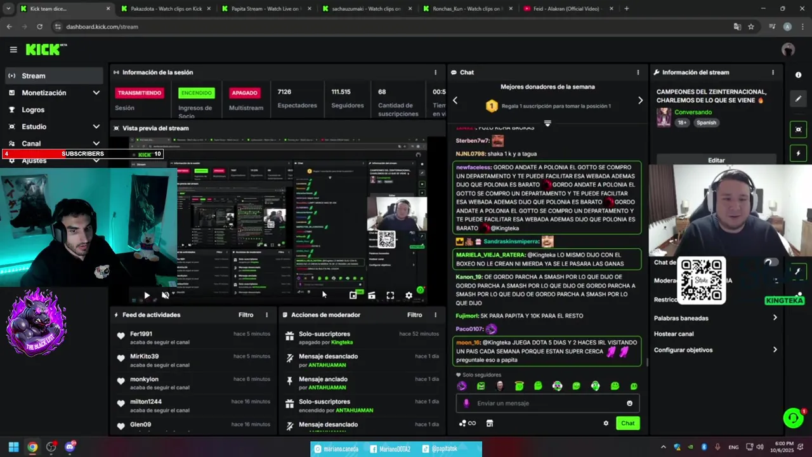Play the stream preview video
Image resolution: width=812 pixels, height=457 pixels.
(x=147, y=295)
